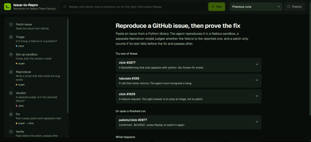Click the arrow on the tabulate #399 card
Screen dimensions: 311x142
click(257, 80)
